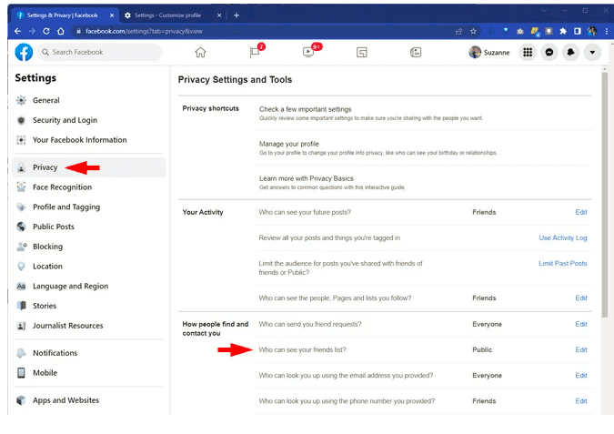
Task: Open the Facebook Home icon
Action: tap(200, 52)
